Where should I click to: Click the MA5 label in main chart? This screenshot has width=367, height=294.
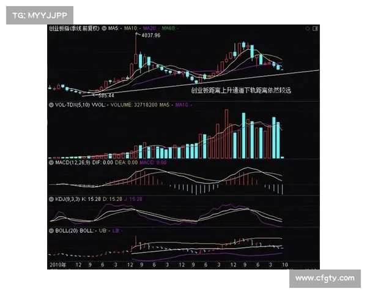coord(115,28)
